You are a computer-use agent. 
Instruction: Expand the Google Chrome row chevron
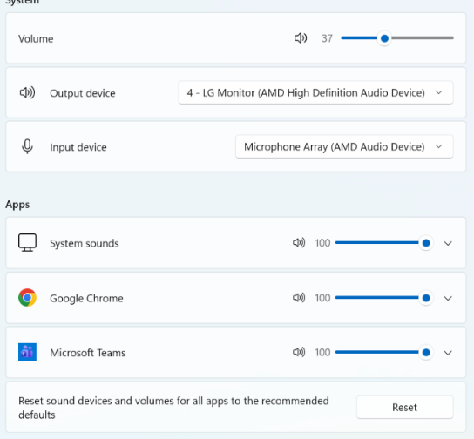pos(448,298)
